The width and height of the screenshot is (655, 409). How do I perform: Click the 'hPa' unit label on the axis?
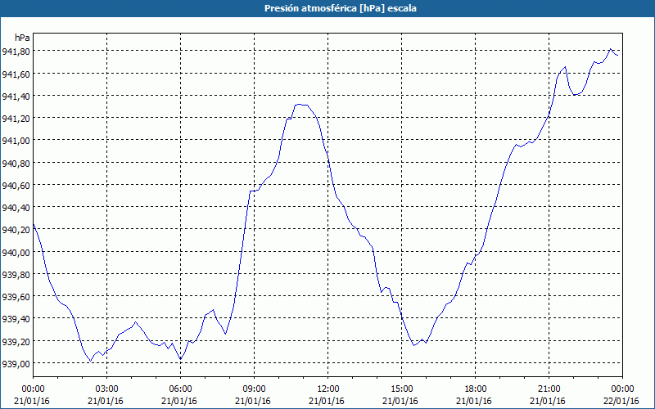[x=22, y=38]
